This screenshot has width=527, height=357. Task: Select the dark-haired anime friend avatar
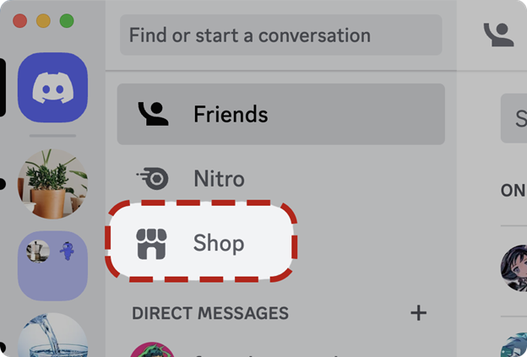[x=513, y=268]
